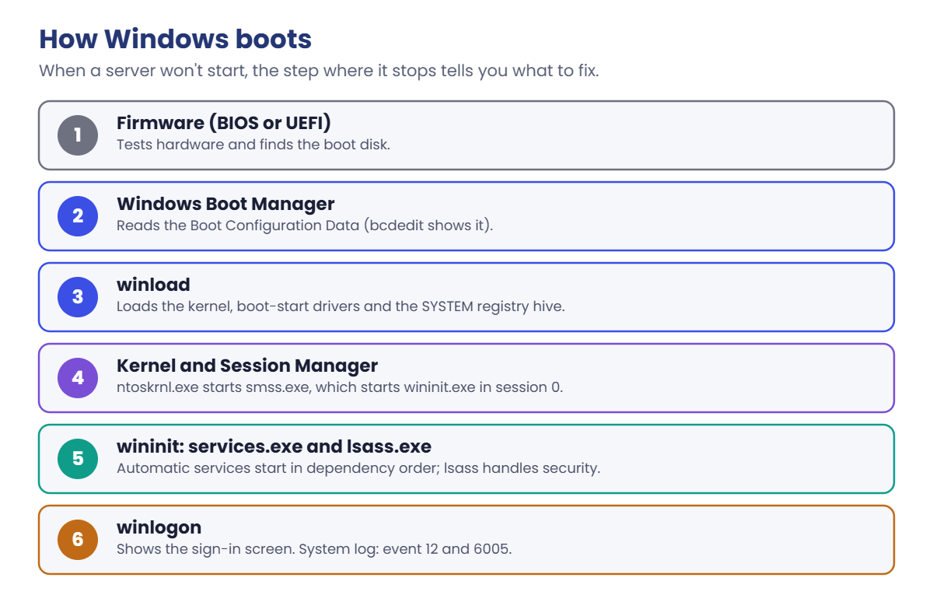
Task: Click the blue step 2 circle beside Windows Boot Manager
Action: point(78,216)
